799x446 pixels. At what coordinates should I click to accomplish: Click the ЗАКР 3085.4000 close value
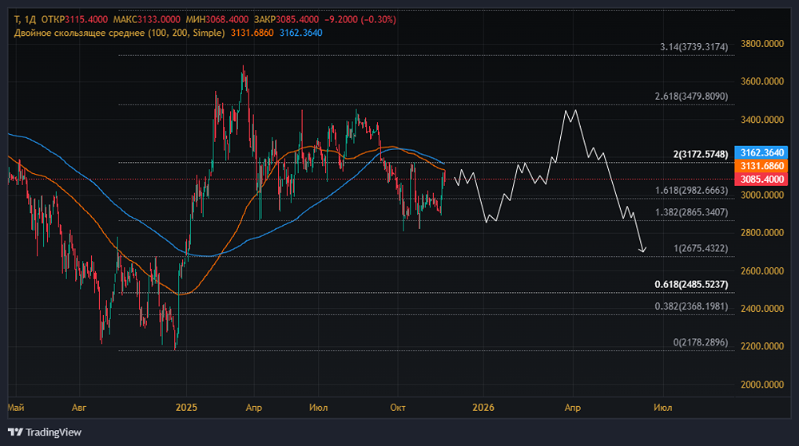tap(286, 20)
